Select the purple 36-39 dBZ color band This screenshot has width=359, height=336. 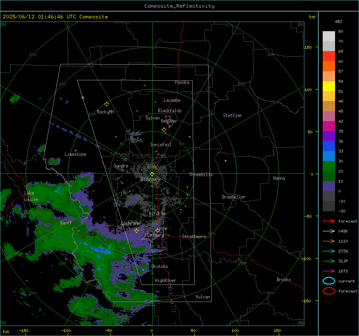(329, 136)
